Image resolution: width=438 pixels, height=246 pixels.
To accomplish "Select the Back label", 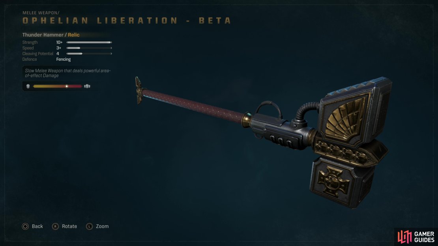I will coord(37,226).
